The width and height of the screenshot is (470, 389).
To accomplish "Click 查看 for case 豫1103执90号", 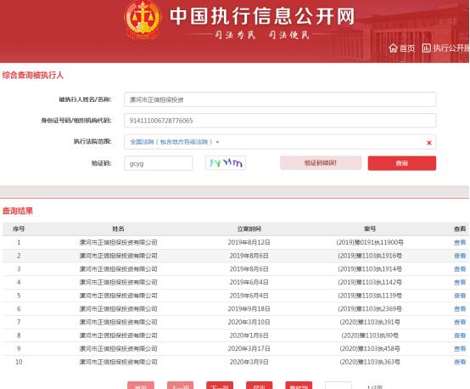I will click(460, 335).
